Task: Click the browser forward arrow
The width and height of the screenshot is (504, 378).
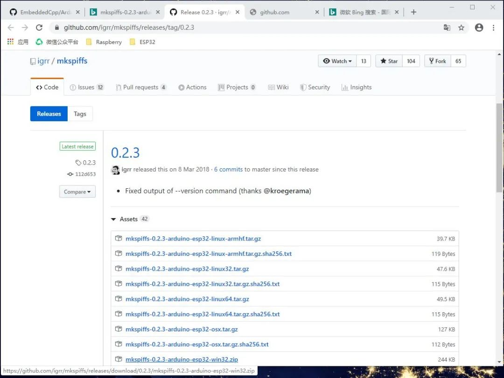Action: tap(25, 27)
